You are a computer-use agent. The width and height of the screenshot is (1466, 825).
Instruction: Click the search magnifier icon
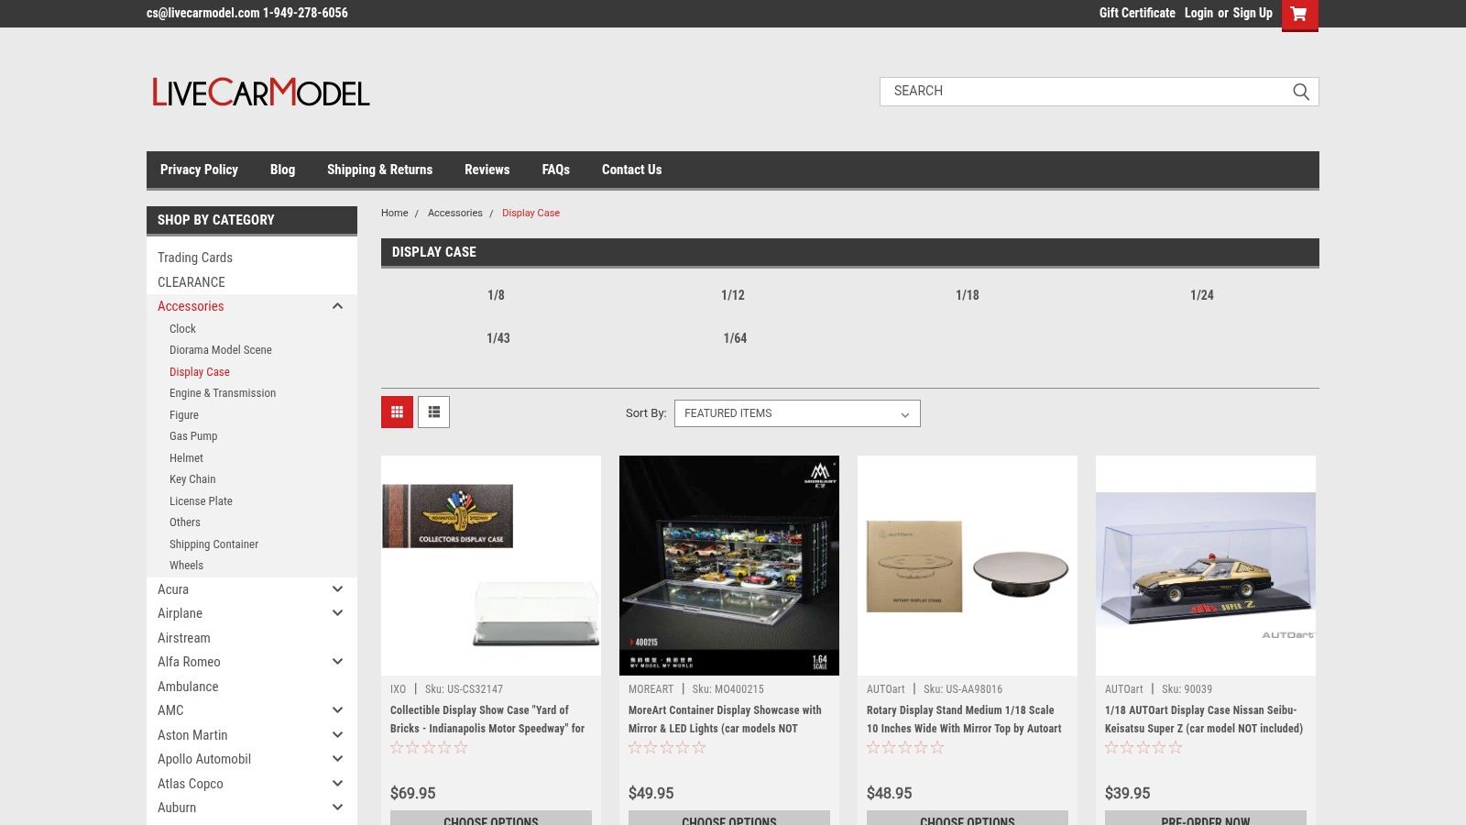click(1301, 92)
